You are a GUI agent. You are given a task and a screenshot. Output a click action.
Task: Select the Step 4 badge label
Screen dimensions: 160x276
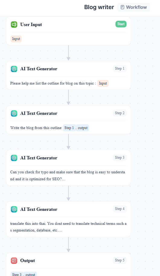pyautogui.click(x=120, y=209)
